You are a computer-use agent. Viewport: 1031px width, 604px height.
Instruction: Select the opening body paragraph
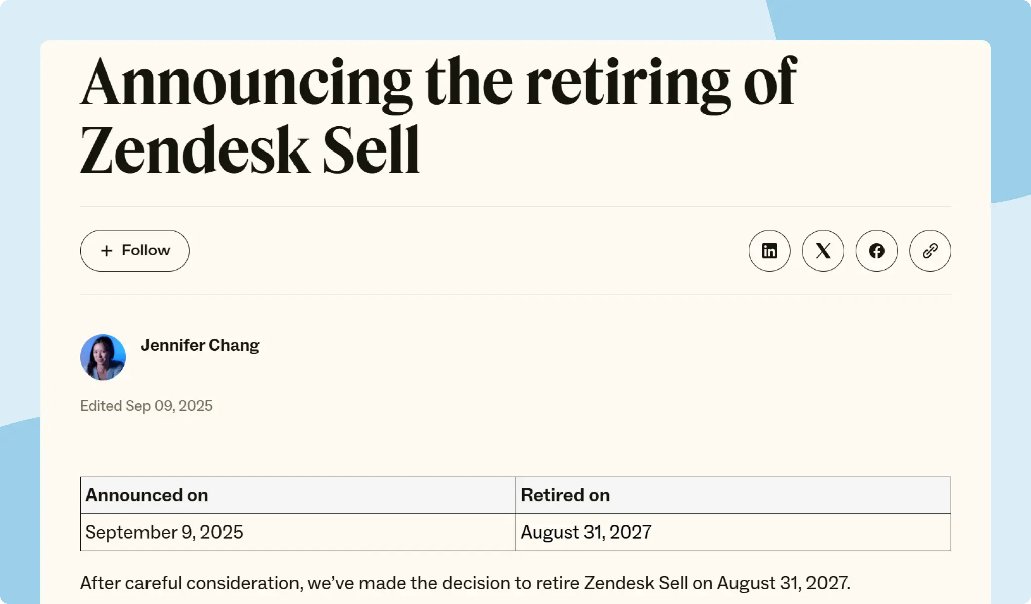pyautogui.click(x=463, y=583)
